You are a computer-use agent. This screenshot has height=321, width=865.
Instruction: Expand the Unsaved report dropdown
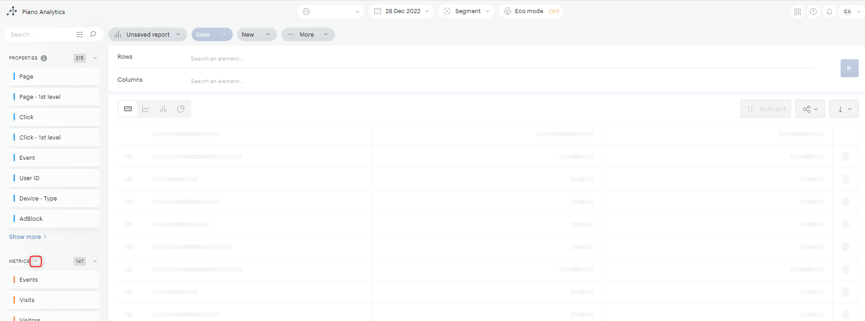tap(148, 34)
